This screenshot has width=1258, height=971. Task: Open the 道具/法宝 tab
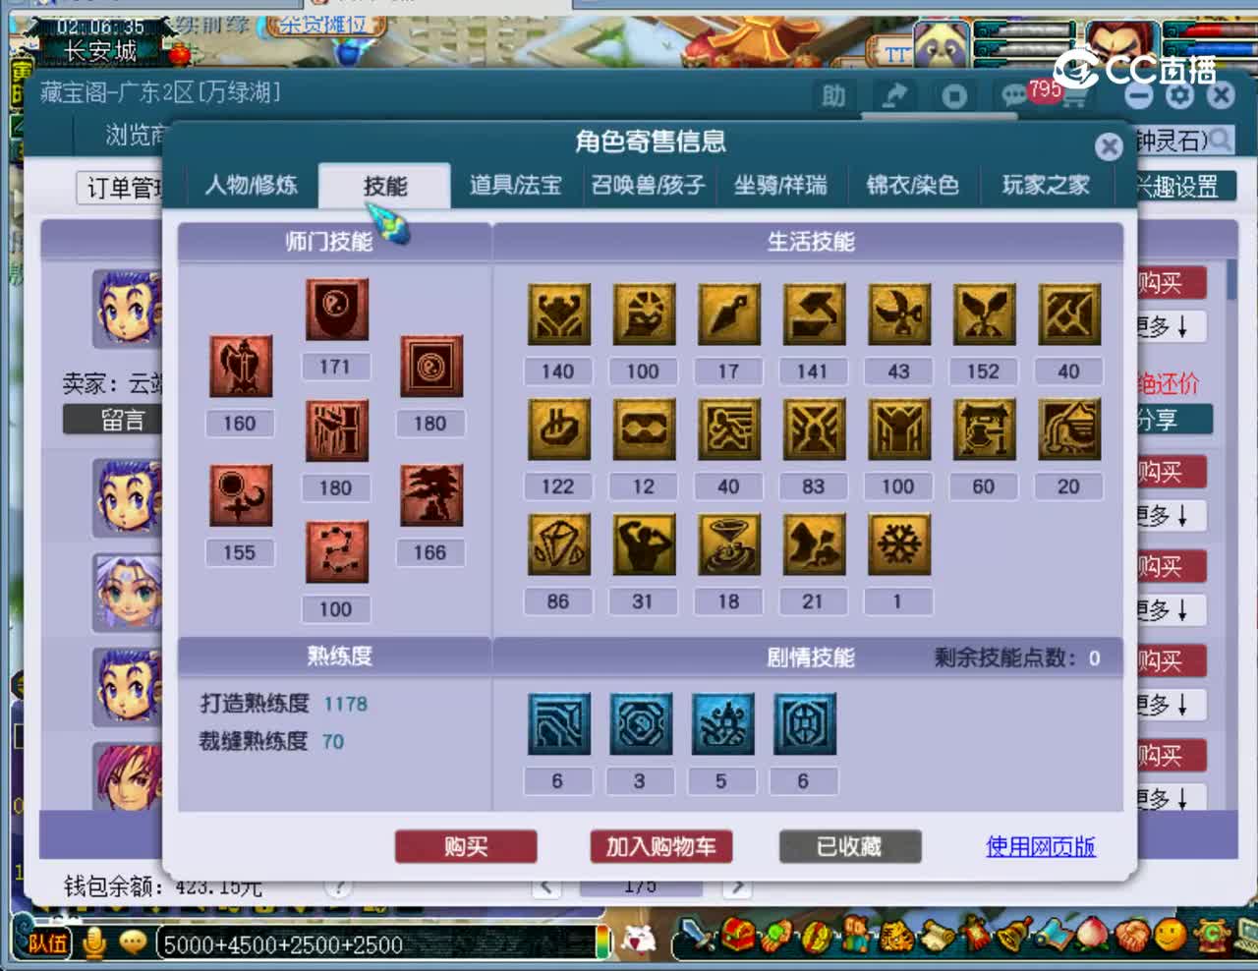click(515, 185)
